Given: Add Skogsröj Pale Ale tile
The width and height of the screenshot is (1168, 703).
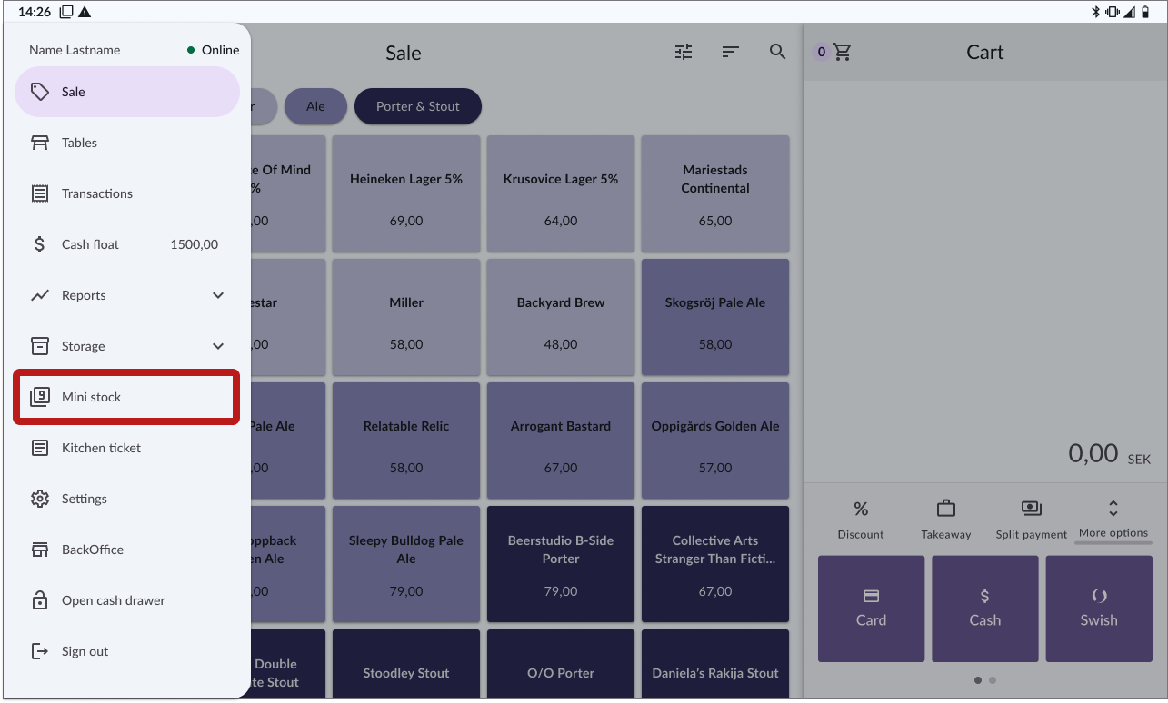Looking at the screenshot, I should click(715, 318).
